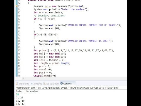141x106 pixels.
Task: Click the warning marker on line 23
Action: tap(16, 6)
